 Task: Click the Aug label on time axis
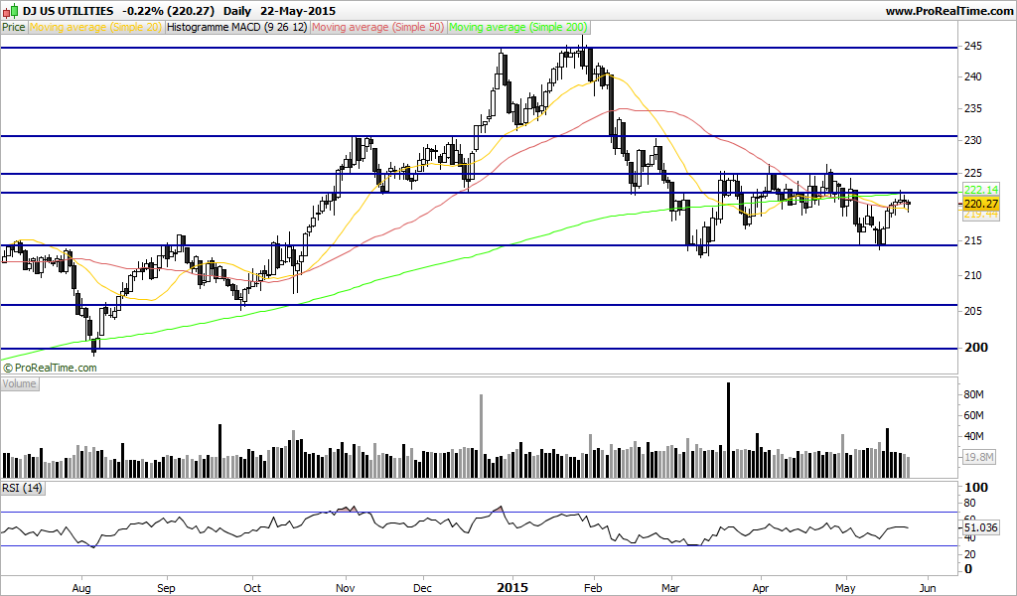(x=81, y=588)
